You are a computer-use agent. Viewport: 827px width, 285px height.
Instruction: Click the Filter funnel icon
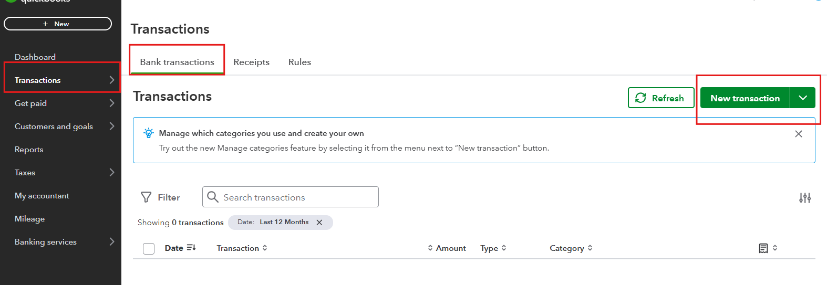click(x=146, y=197)
